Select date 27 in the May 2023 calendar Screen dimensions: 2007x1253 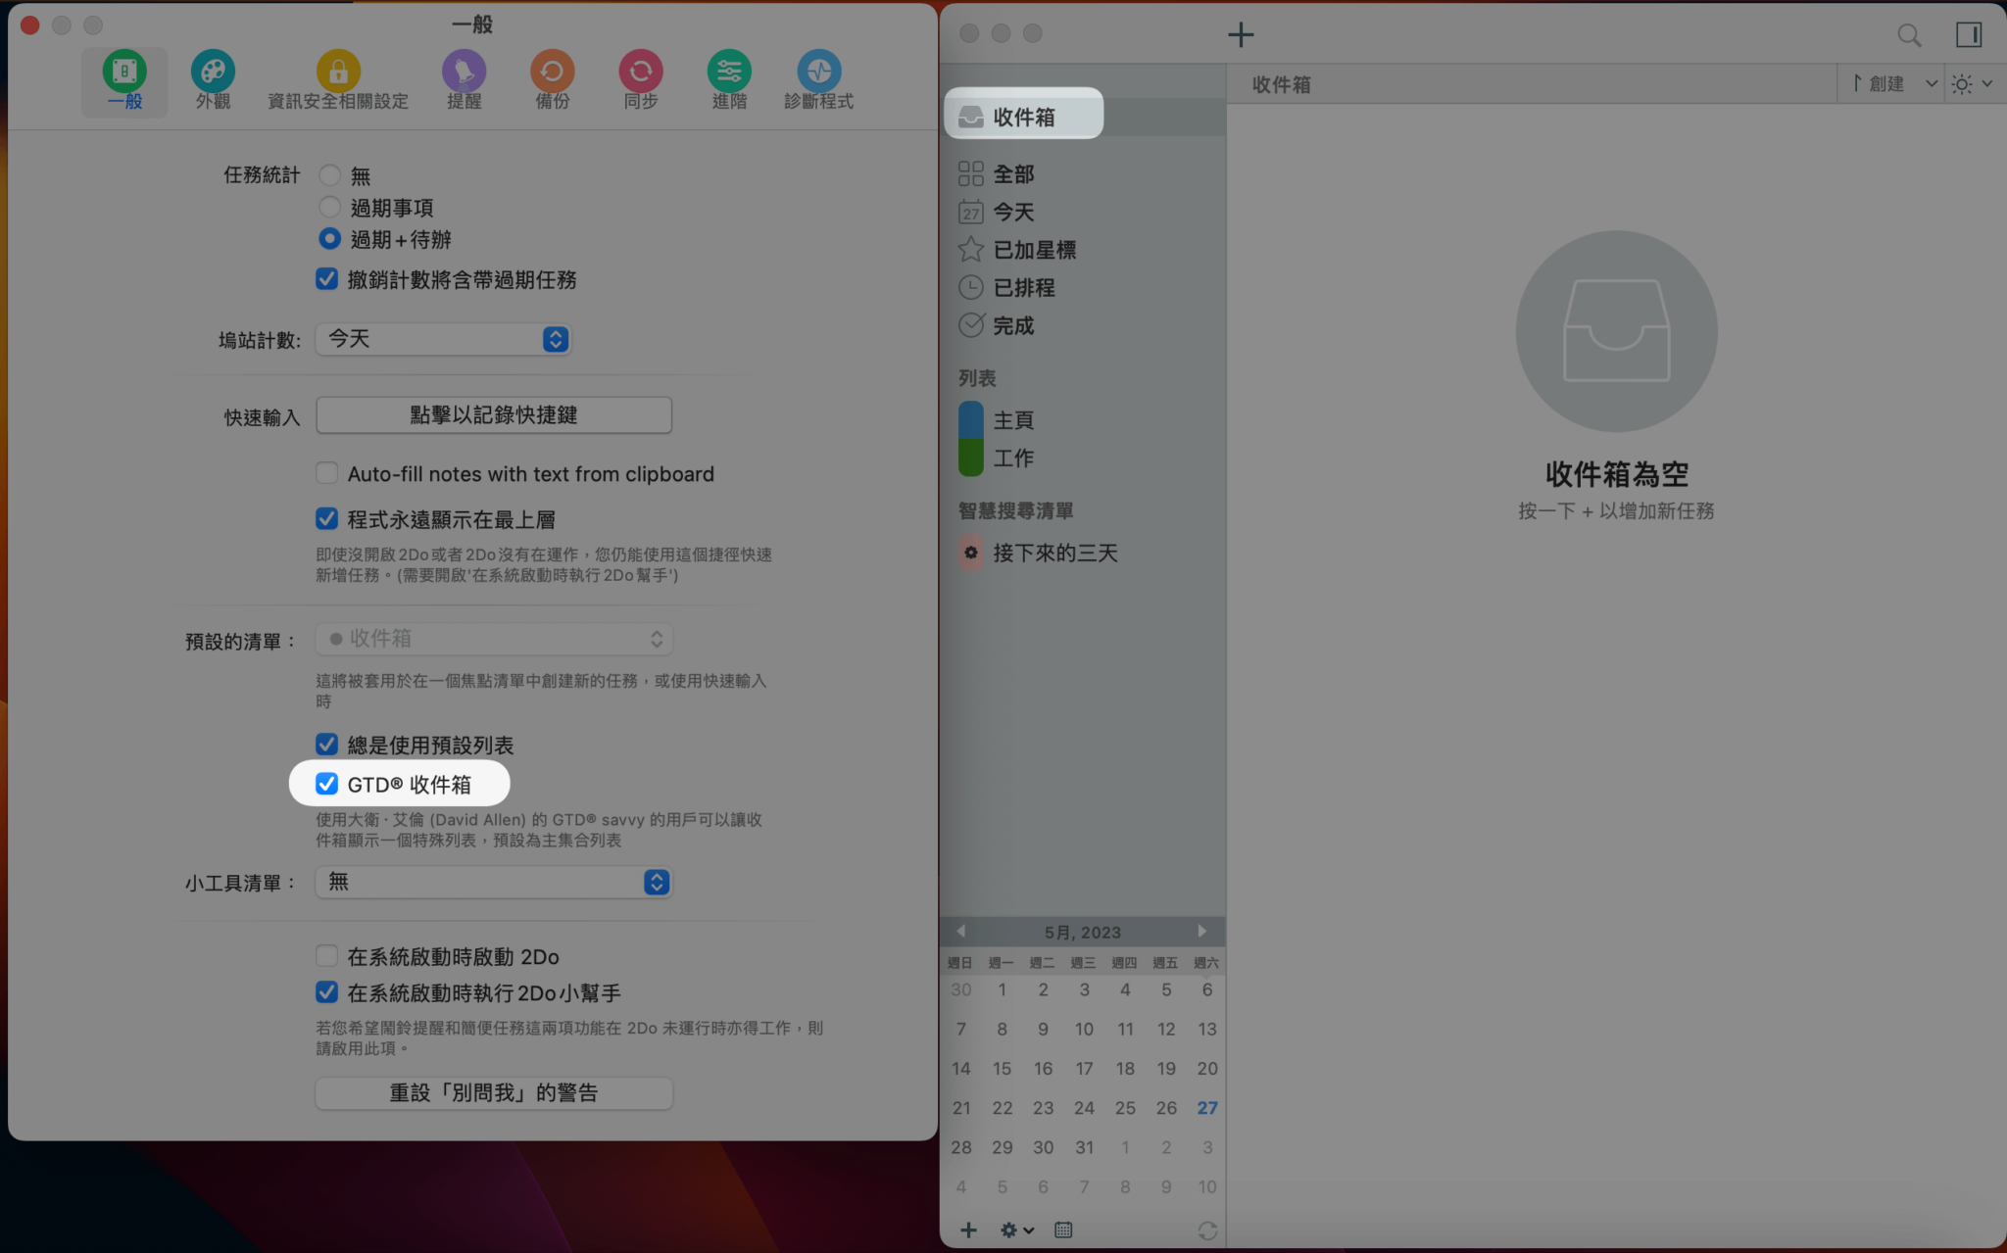pyautogui.click(x=1207, y=1107)
